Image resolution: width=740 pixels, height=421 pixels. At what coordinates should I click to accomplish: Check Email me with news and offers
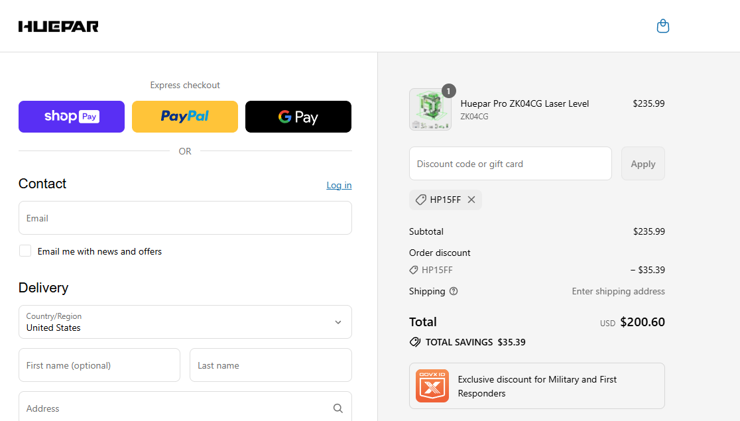pos(25,251)
